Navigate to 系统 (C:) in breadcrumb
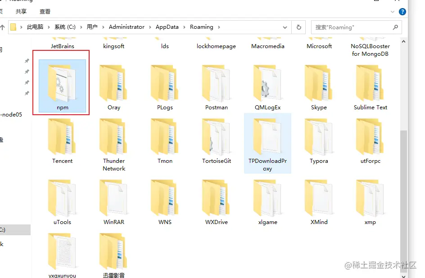 pyautogui.click(x=65, y=27)
